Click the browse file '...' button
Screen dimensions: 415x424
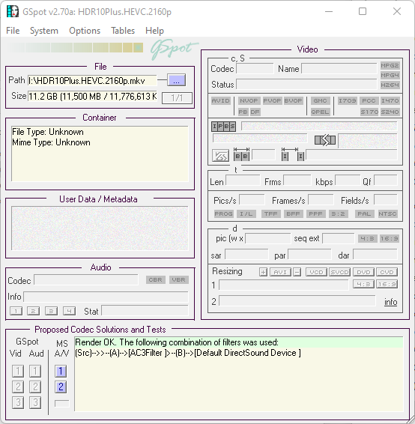[176, 80]
